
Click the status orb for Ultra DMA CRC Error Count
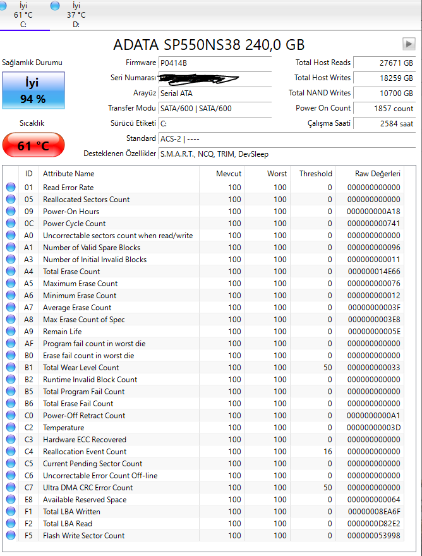pyautogui.click(x=11, y=488)
